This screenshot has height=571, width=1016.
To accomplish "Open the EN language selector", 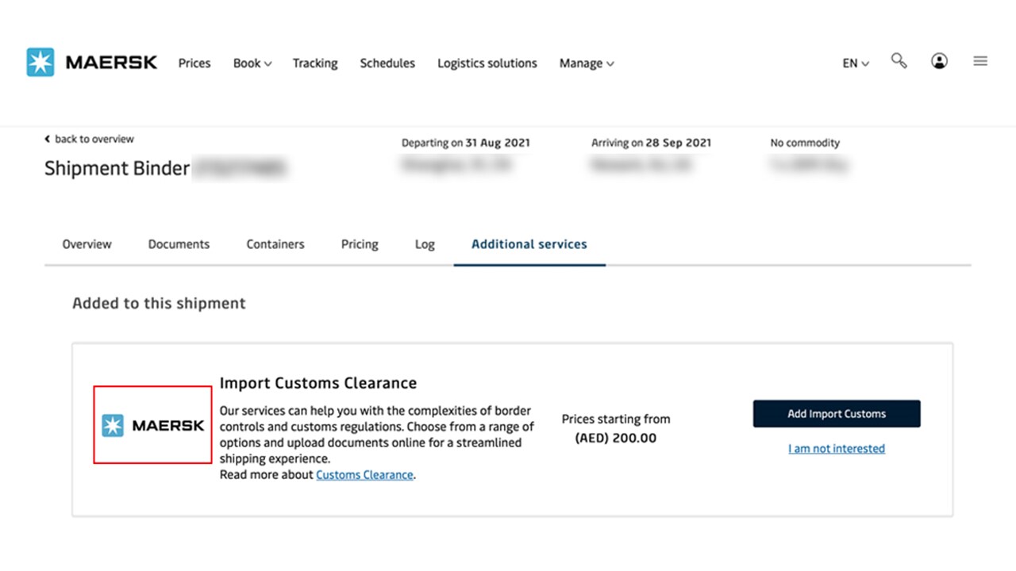I will pyautogui.click(x=855, y=63).
